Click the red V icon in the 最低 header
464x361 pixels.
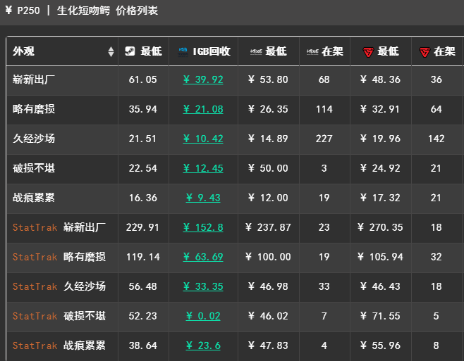click(x=368, y=52)
